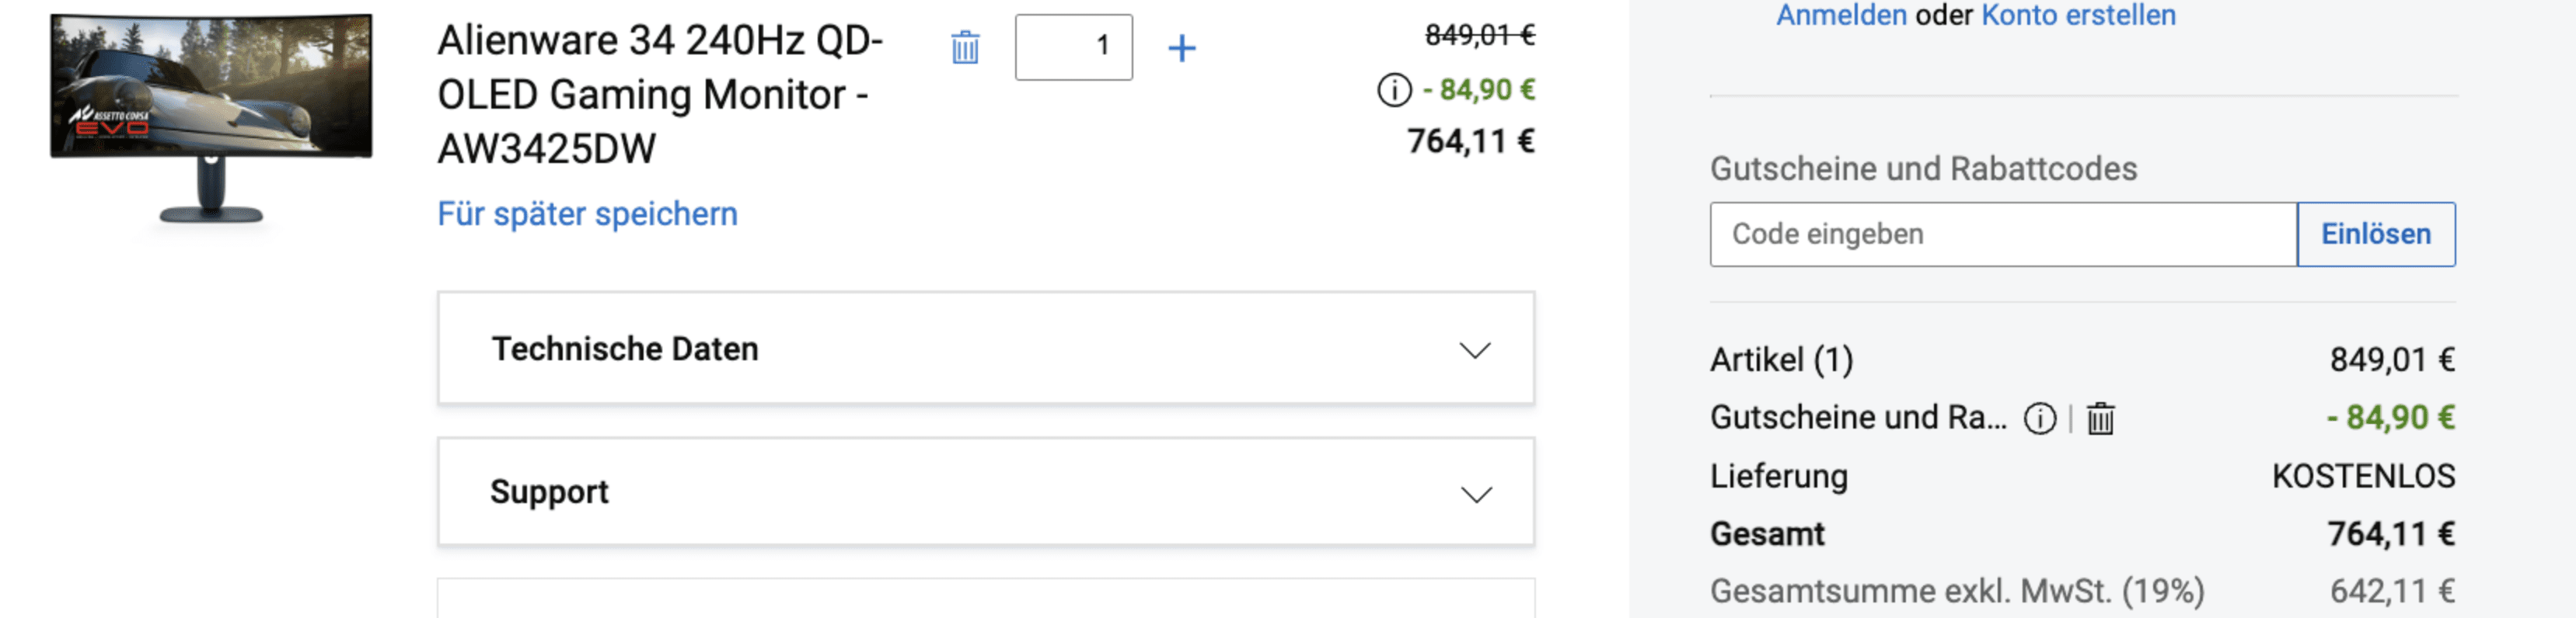Click the Für später speichern link

[x=587, y=214]
